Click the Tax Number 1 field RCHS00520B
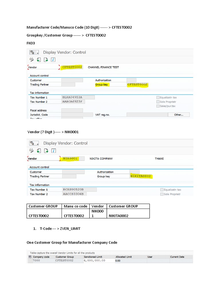Image resolution: width=220 pixels, height=293 pixels. point(80,189)
